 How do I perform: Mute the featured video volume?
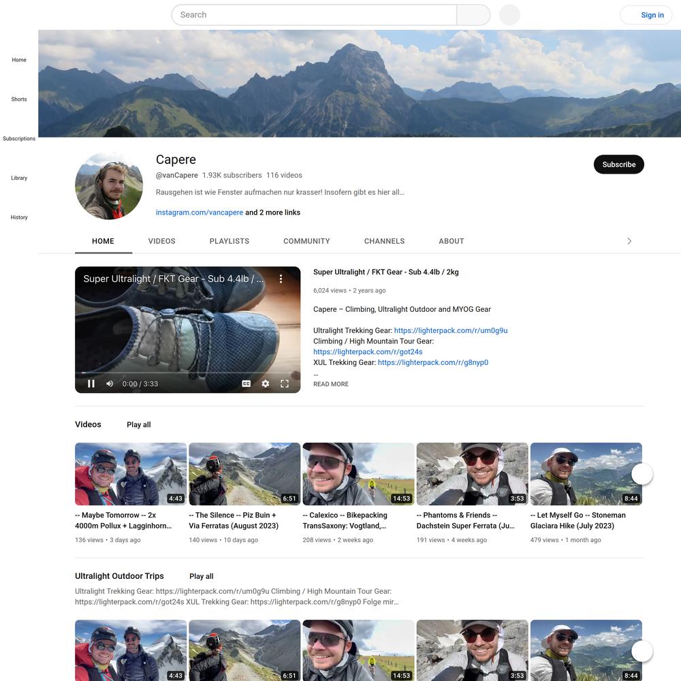[x=110, y=383]
